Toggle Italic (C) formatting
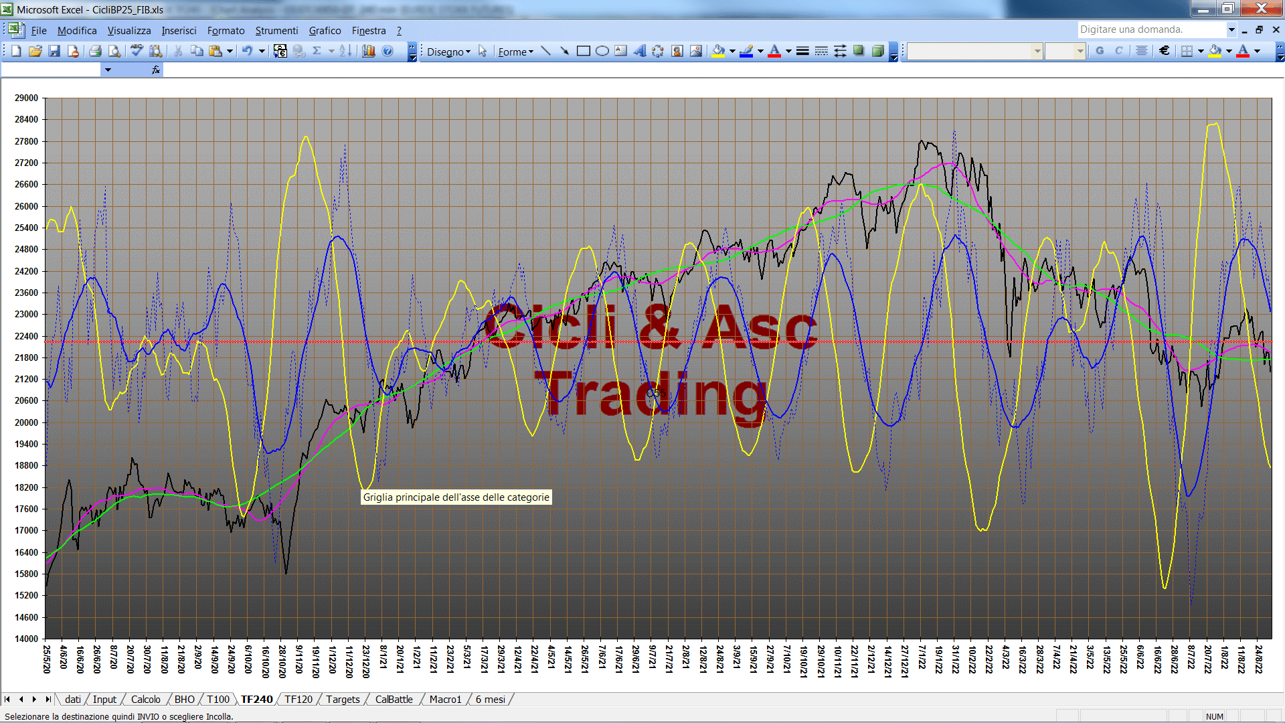 tap(1118, 51)
